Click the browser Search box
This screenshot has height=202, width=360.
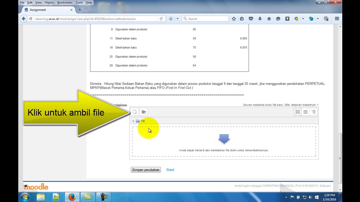pyautogui.click(x=205, y=19)
